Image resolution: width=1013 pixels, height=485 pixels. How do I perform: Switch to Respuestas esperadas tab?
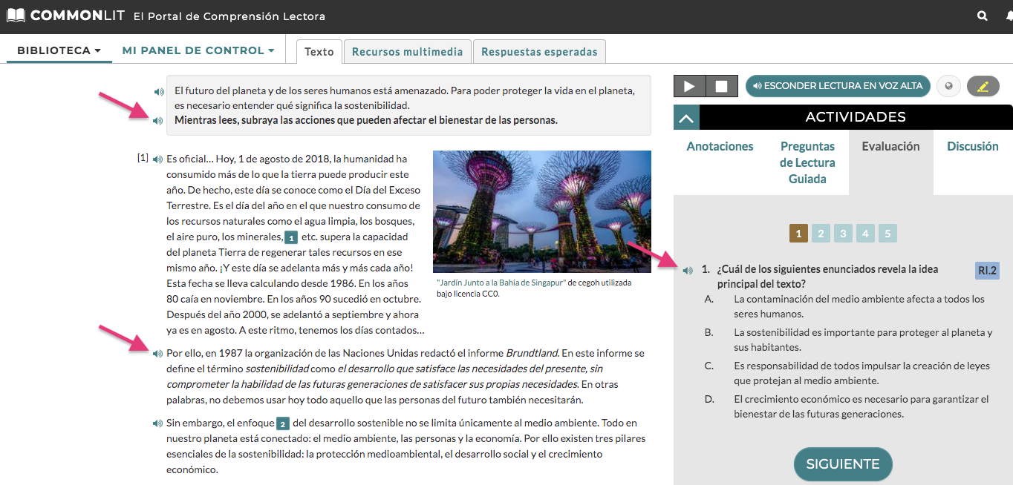(x=539, y=52)
